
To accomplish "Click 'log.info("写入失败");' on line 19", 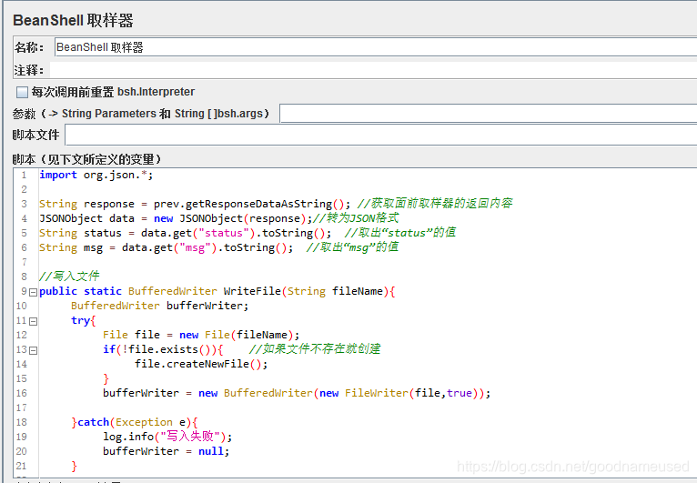I will coord(167,437).
